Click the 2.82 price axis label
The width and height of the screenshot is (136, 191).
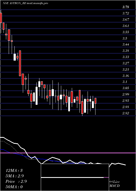(126, 113)
